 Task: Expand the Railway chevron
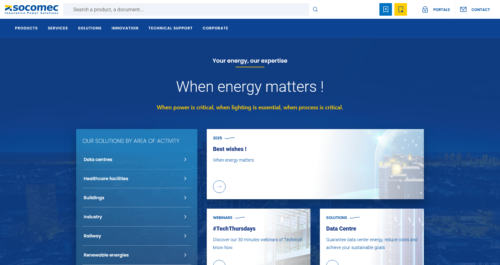(185, 236)
